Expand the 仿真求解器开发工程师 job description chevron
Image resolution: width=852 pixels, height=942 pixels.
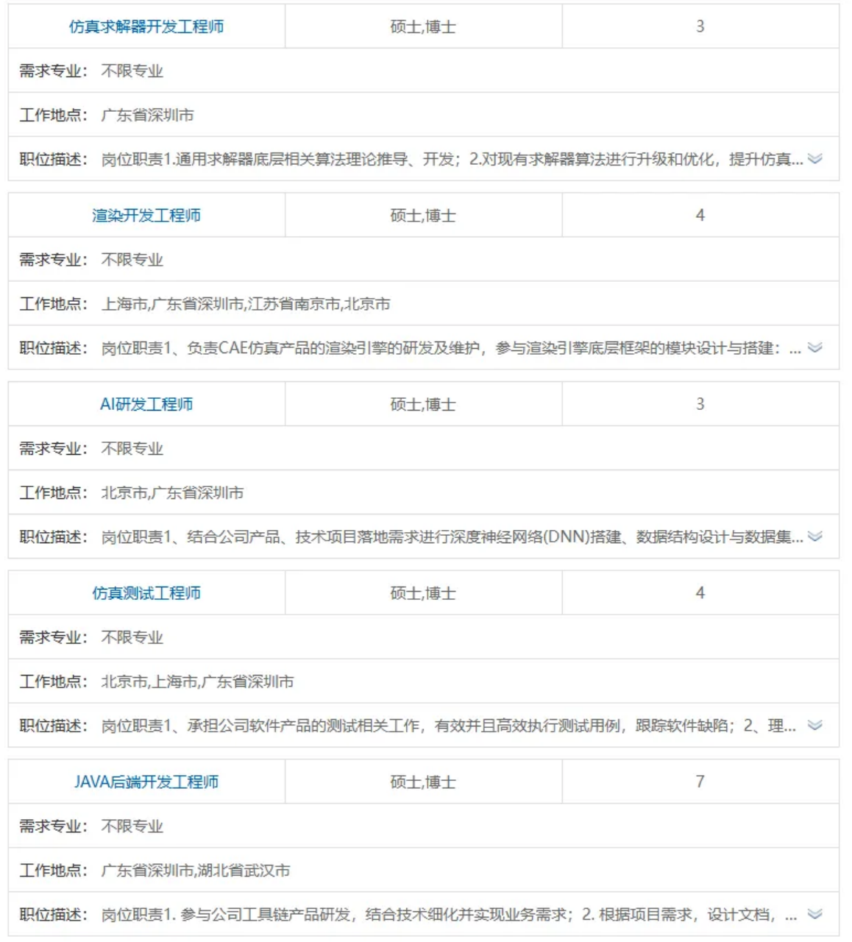click(814, 159)
